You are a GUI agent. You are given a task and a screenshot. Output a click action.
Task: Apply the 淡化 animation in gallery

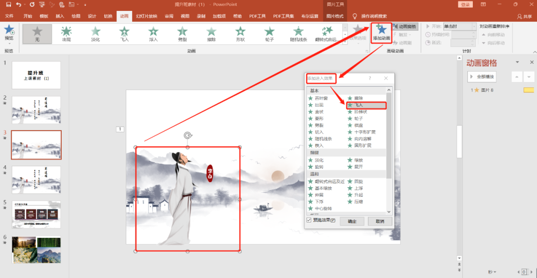click(x=95, y=34)
